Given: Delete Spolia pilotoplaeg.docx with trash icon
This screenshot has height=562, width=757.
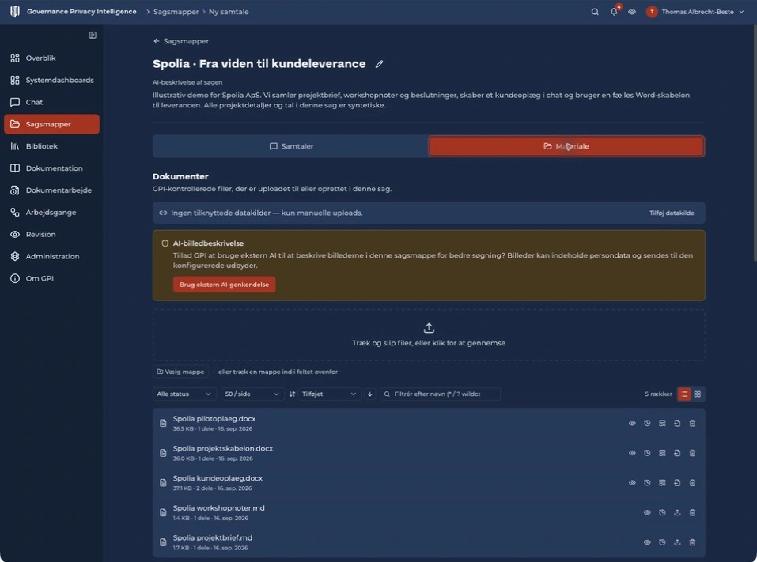Looking at the screenshot, I should (x=692, y=423).
